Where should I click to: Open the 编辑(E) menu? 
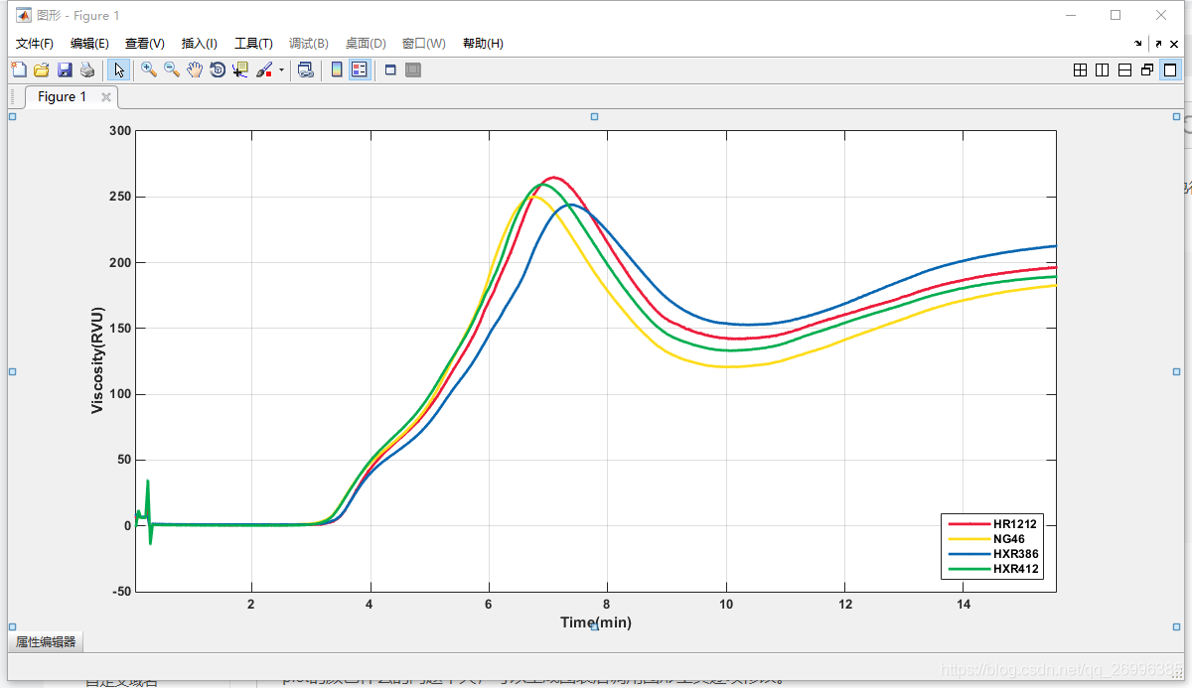(x=89, y=44)
